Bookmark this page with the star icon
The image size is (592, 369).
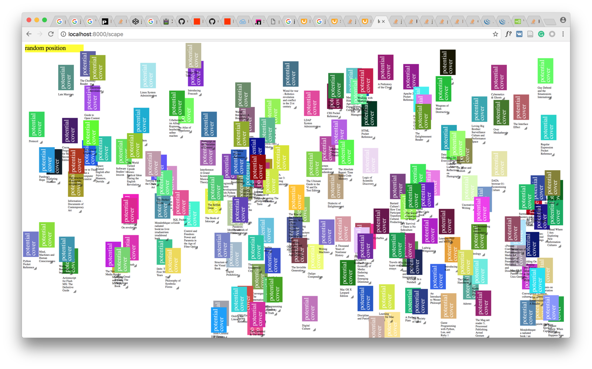tap(495, 34)
